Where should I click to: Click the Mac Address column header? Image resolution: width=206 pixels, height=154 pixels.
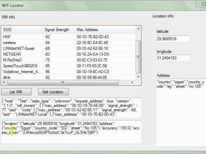click(105, 30)
